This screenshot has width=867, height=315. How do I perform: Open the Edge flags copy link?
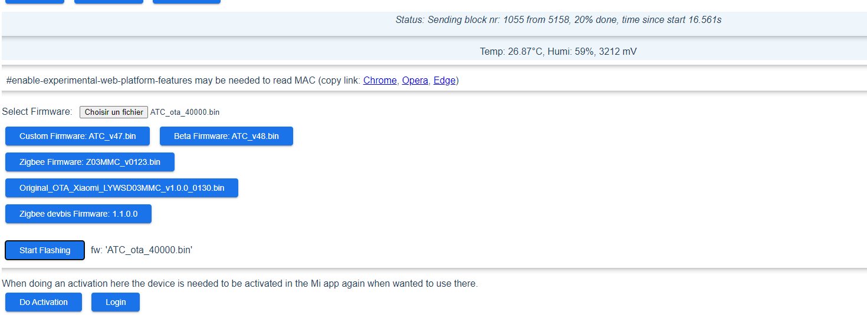click(445, 81)
